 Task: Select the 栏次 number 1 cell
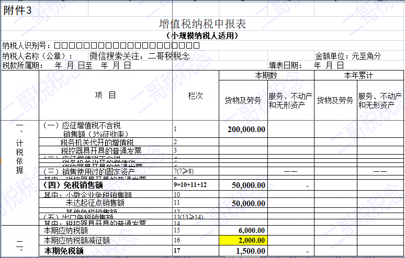196,130
